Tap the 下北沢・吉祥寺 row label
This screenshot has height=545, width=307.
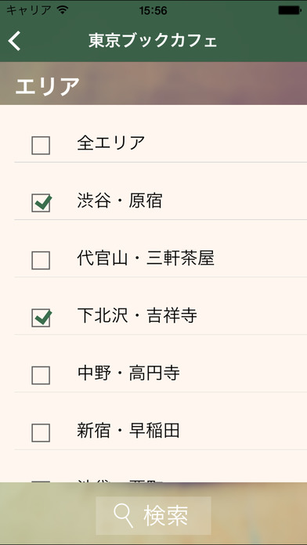137,316
